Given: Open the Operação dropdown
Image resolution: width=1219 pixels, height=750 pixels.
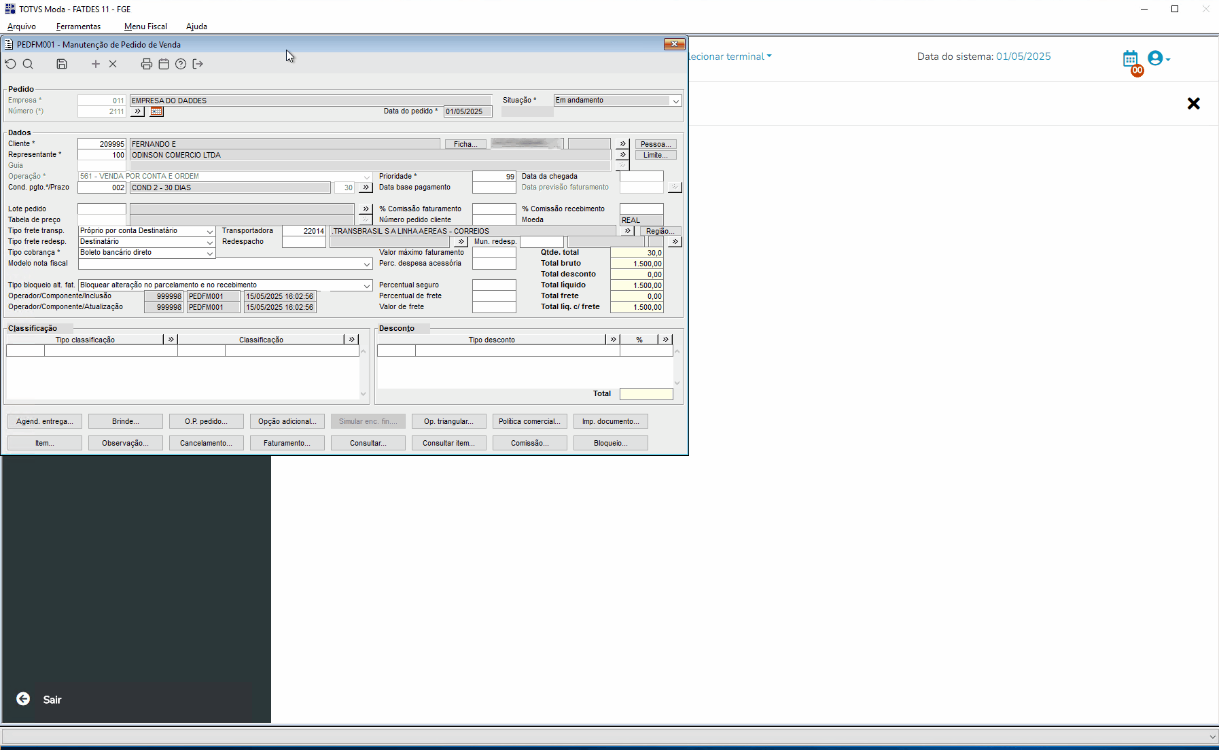Looking at the screenshot, I should click(x=367, y=177).
